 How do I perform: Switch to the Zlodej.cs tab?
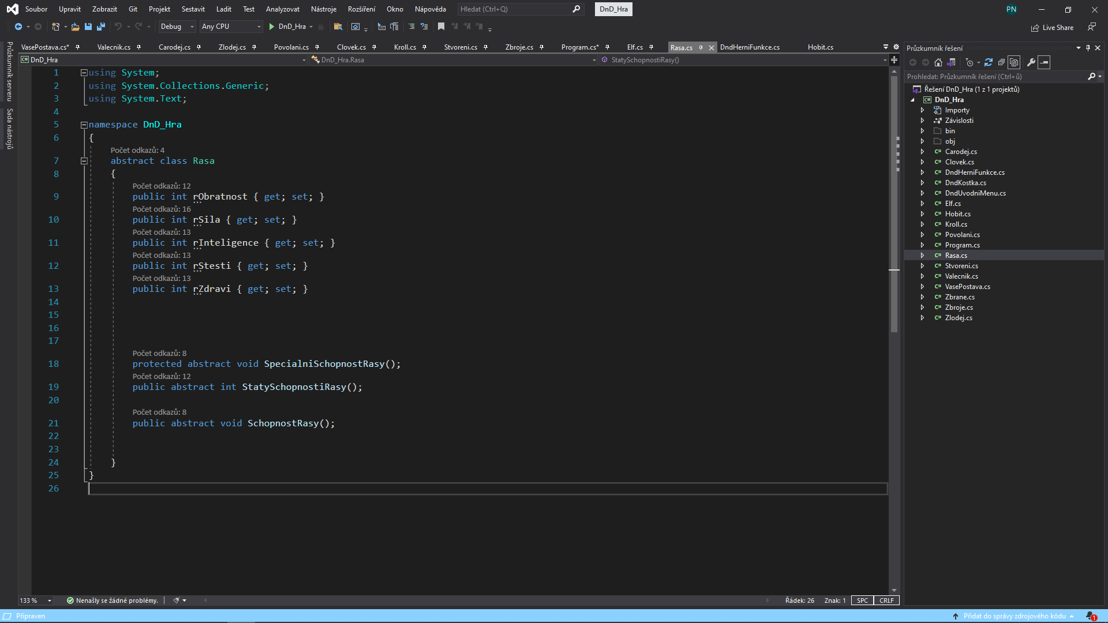point(232,47)
